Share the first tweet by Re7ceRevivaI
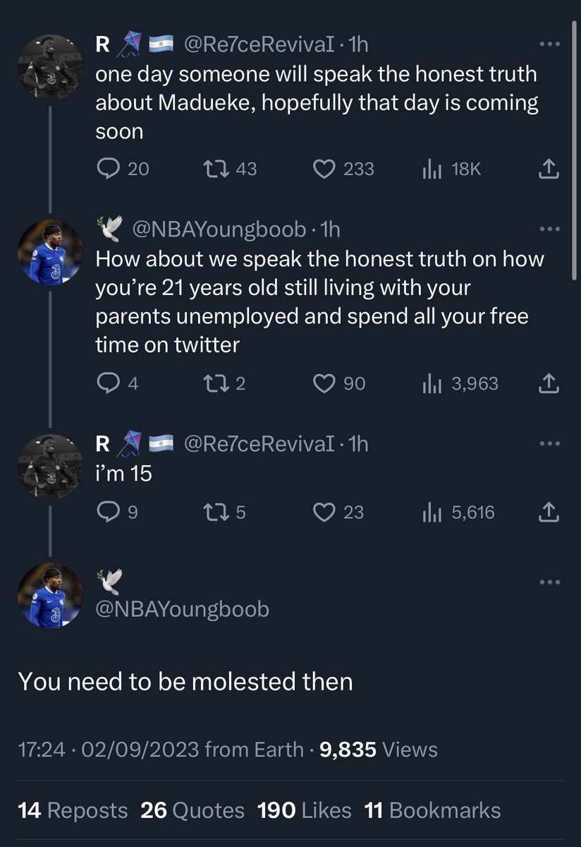 pos(549,169)
